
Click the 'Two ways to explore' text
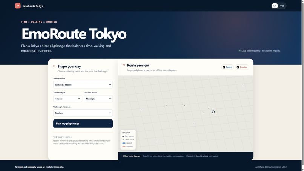pyautogui.click(x=63, y=137)
